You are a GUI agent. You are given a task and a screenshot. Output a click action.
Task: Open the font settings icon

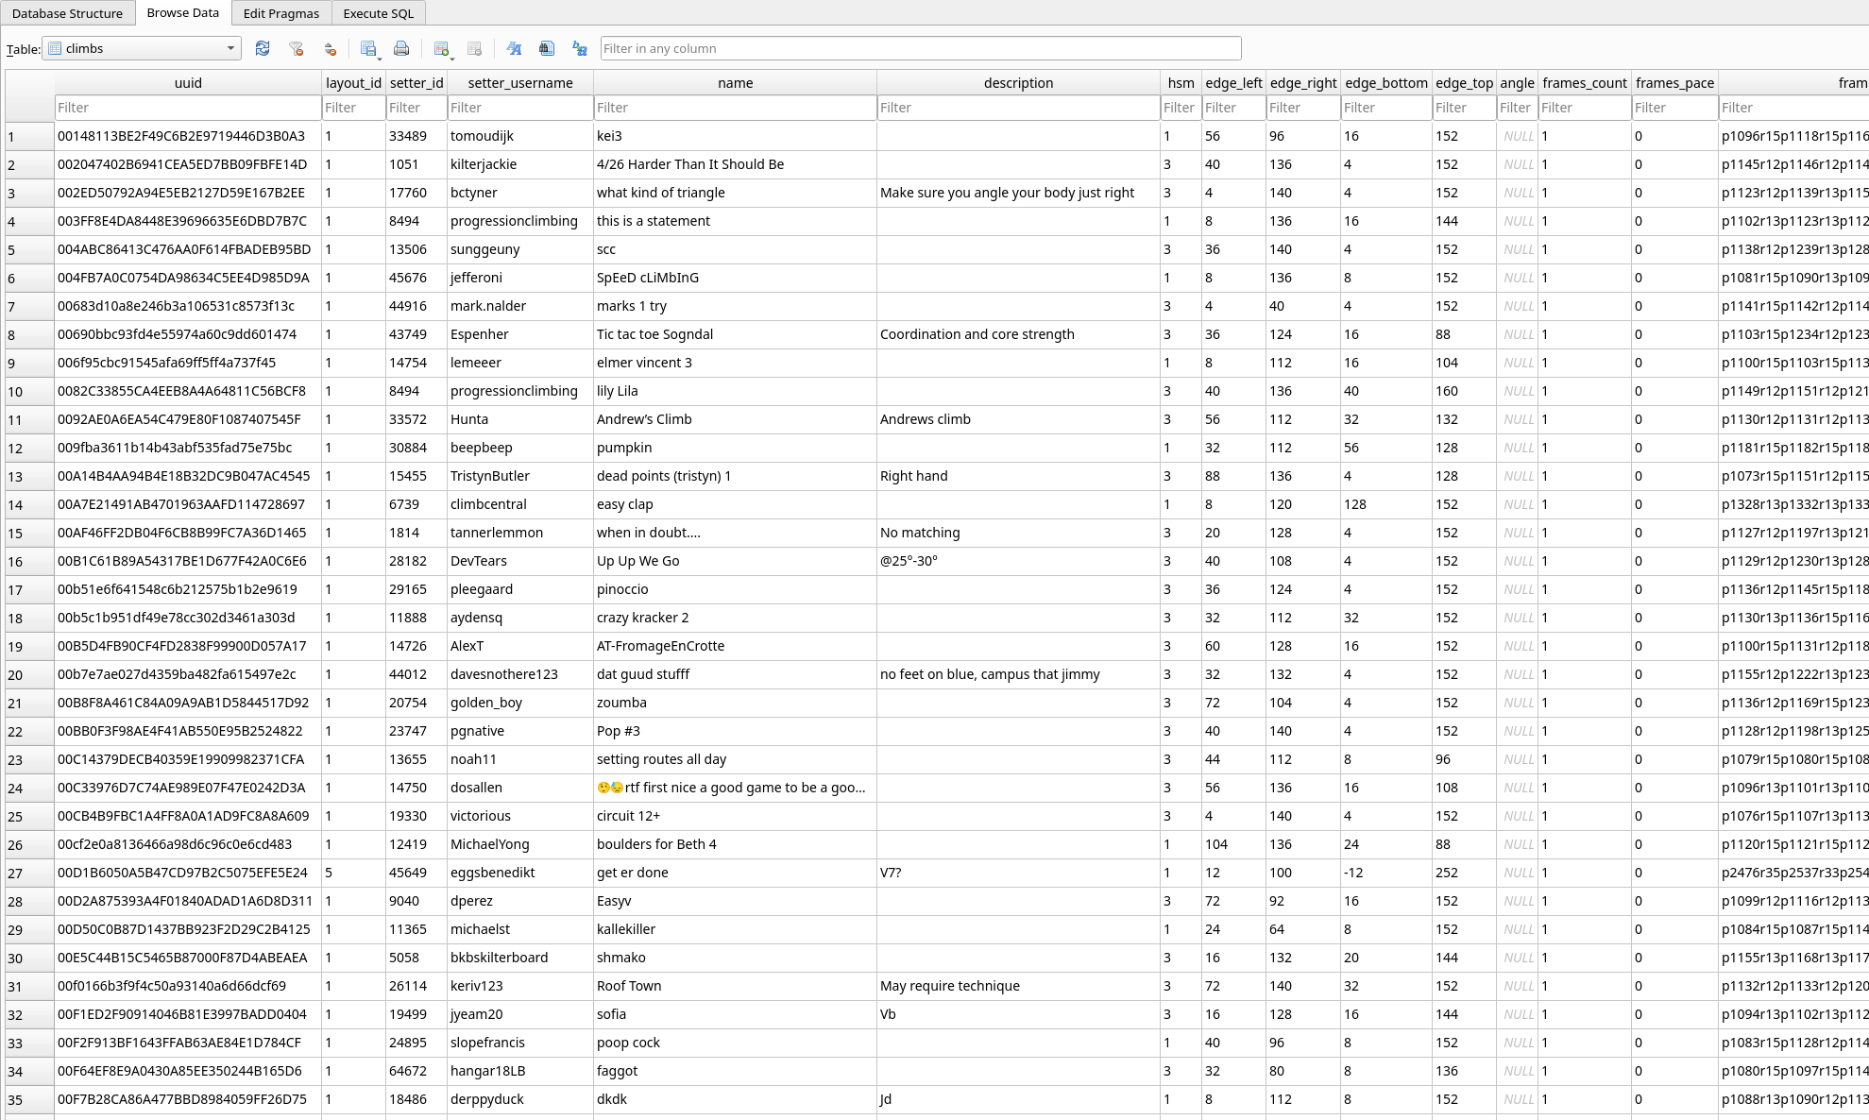pyautogui.click(x=516, y=48)
